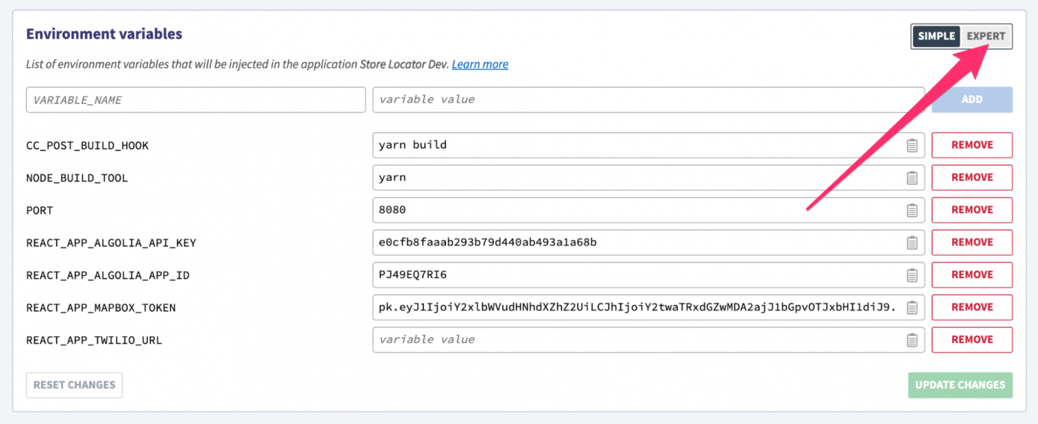Viewport: 1038px width, 424px height.
Task: Copy the REACT_APP_ALGOLIA_API_KEY value with the clipboard icon
Action: [912, 242]
